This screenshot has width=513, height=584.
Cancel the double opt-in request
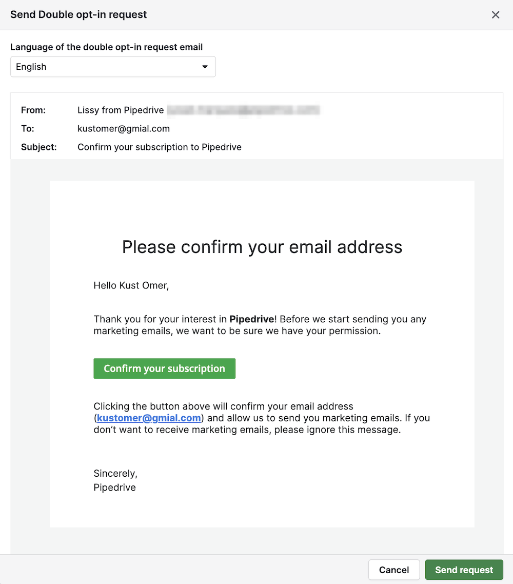[394, 570]
